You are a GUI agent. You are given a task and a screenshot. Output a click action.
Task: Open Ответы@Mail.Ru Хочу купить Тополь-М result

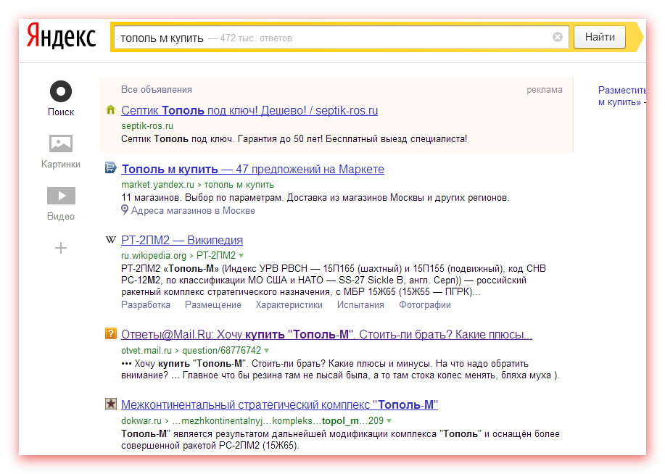(x=326, y=335)
